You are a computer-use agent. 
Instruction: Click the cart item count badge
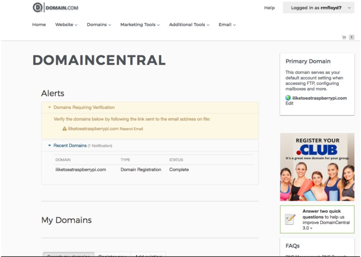click(352, 37)
